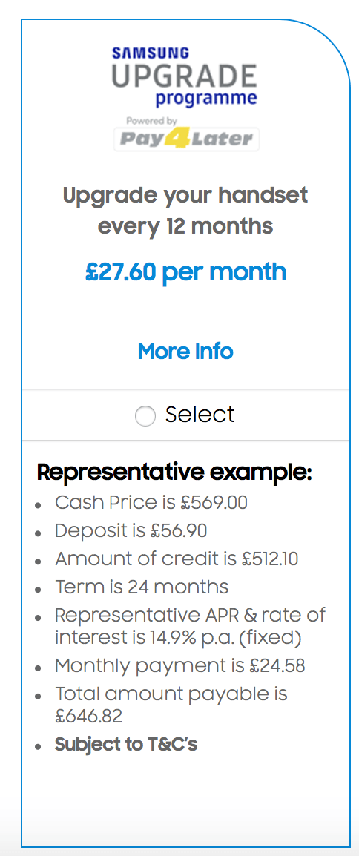This screenshot has height=856, width=359.
Task: Click the 'Representative example:' heading
Action: (x=174, y=473)
